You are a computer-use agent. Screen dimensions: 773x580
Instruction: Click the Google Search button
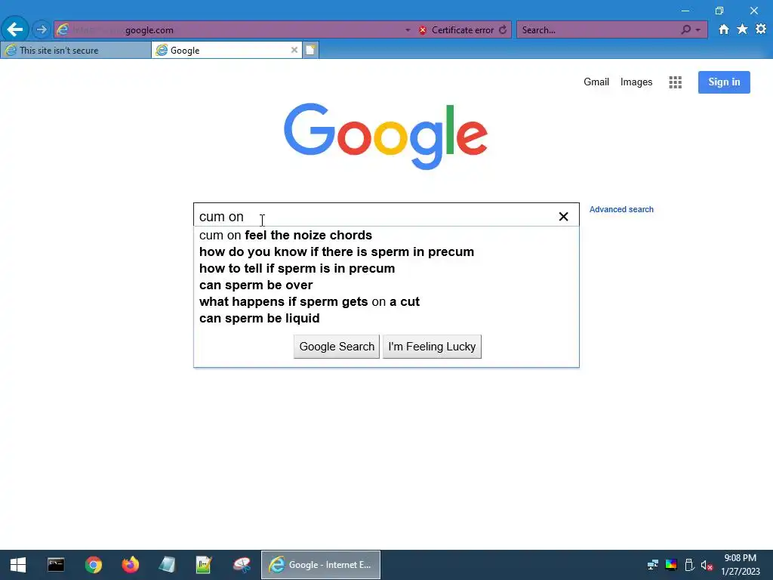[337, 347]
